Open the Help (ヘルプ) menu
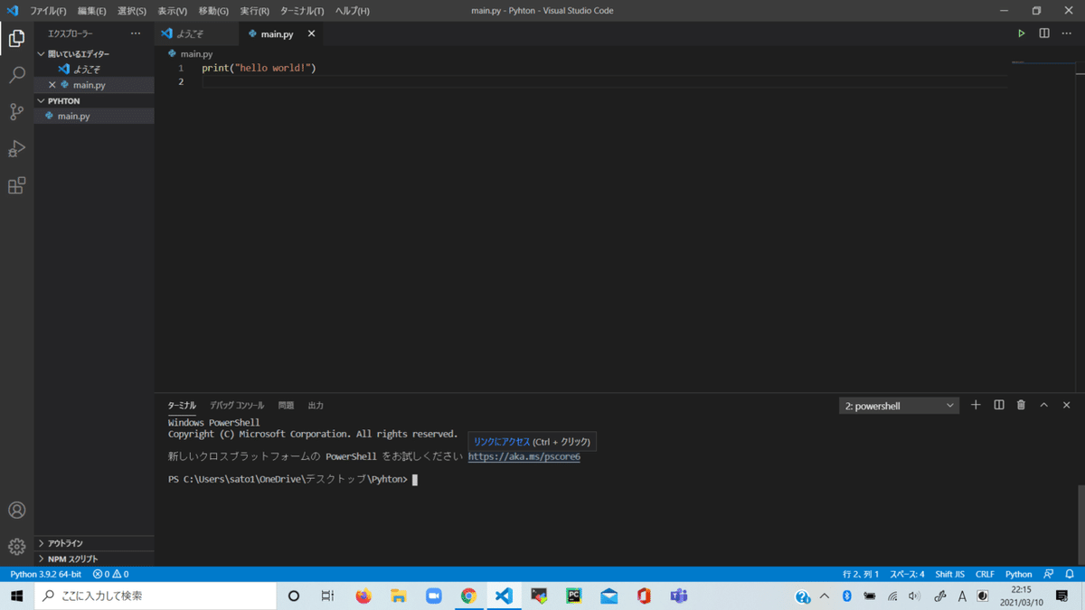Viewport: 1085px width, 610px height. pyautogui.click(x=352, y=11)
